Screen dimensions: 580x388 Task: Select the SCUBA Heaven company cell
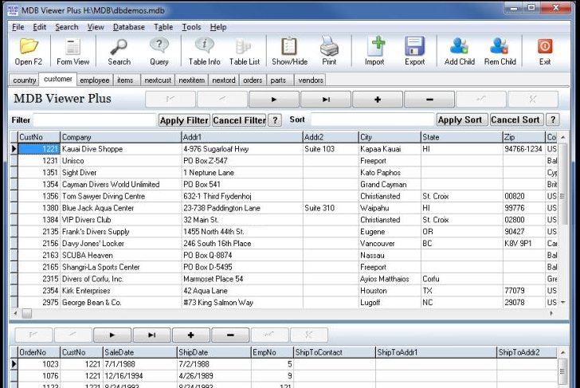[120, 256]
